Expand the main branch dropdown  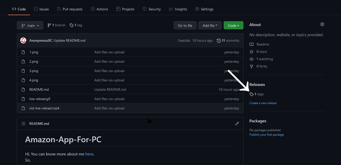click(30, 26)
